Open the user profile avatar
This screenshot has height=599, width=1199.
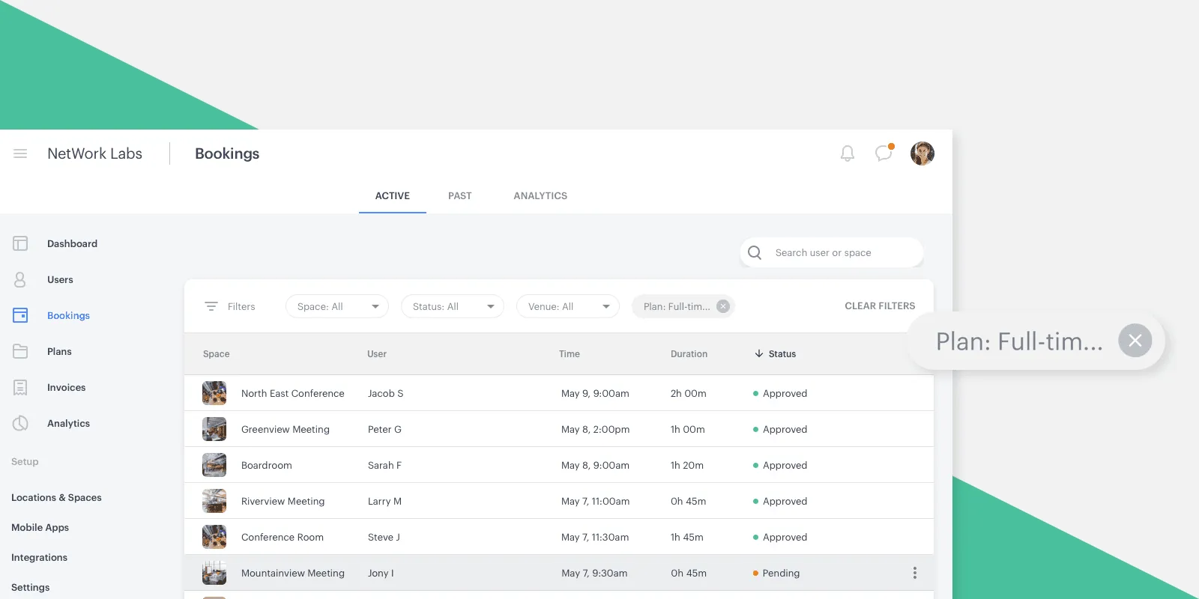click(922, 153)
